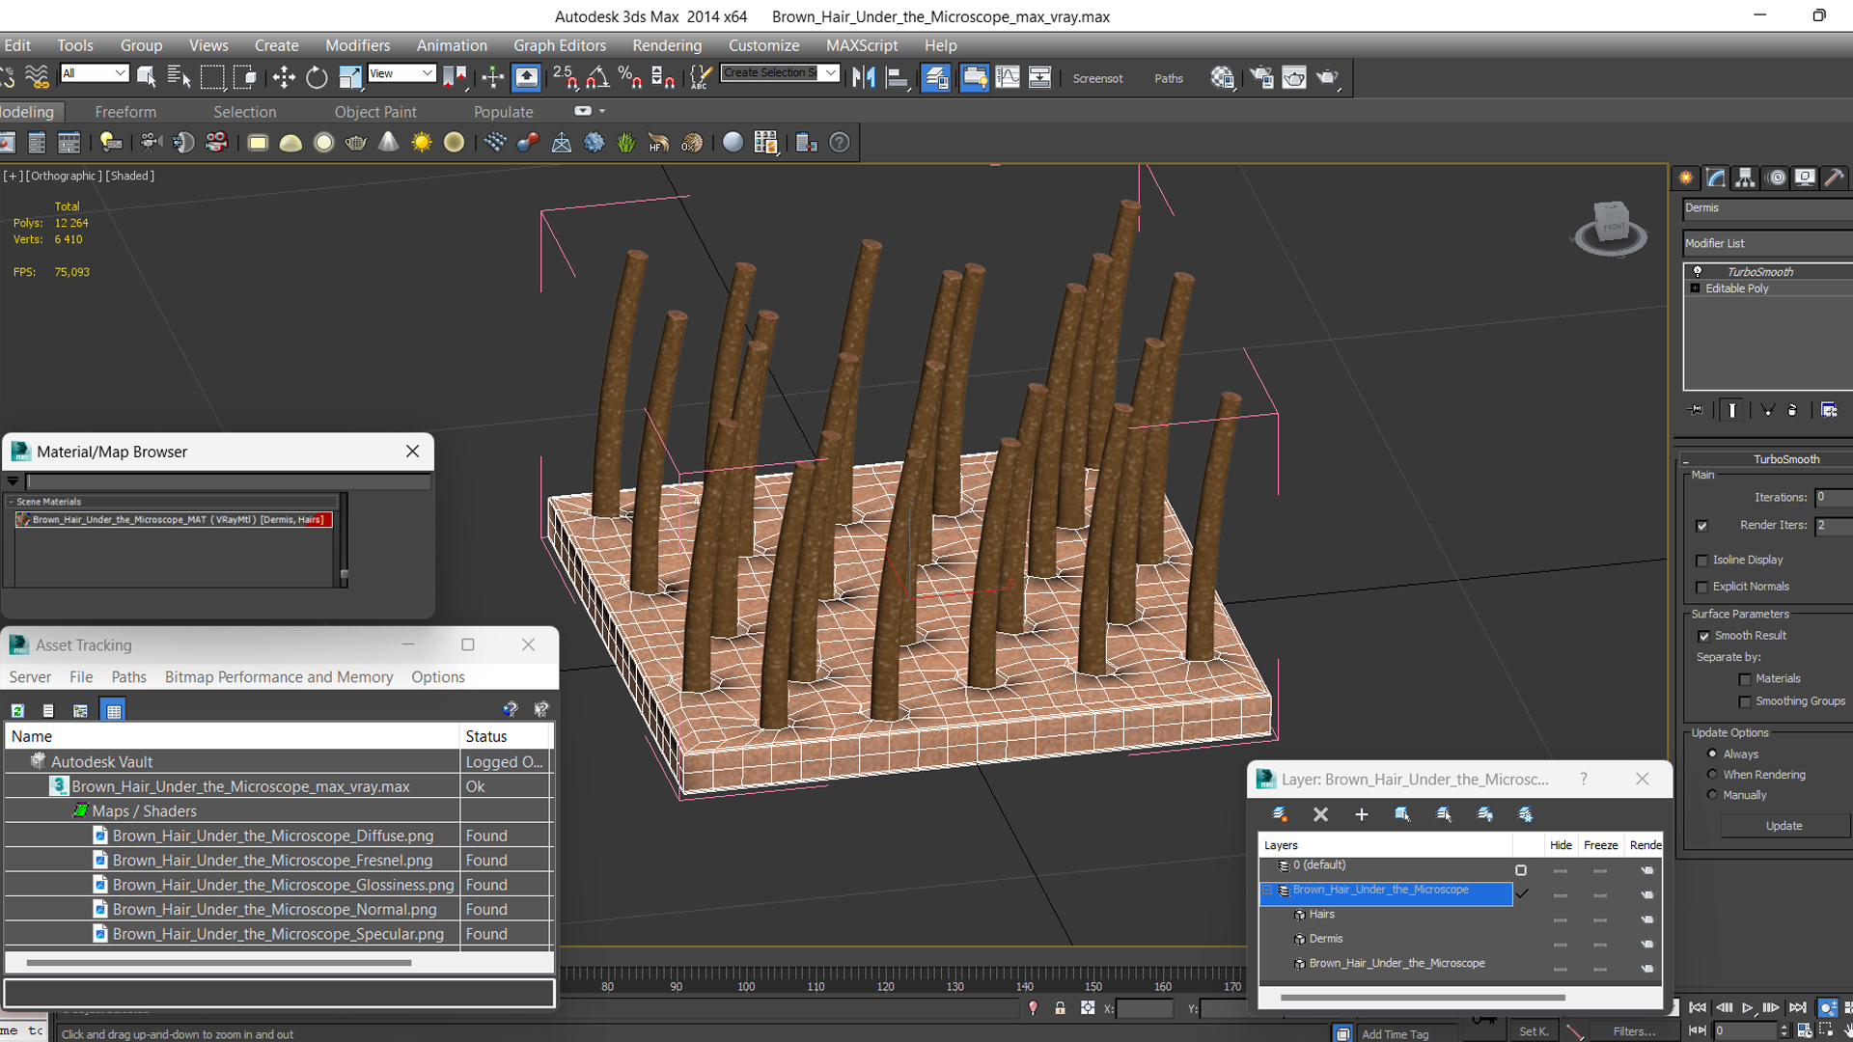Click Add Time Tag

point(1395,1034)
